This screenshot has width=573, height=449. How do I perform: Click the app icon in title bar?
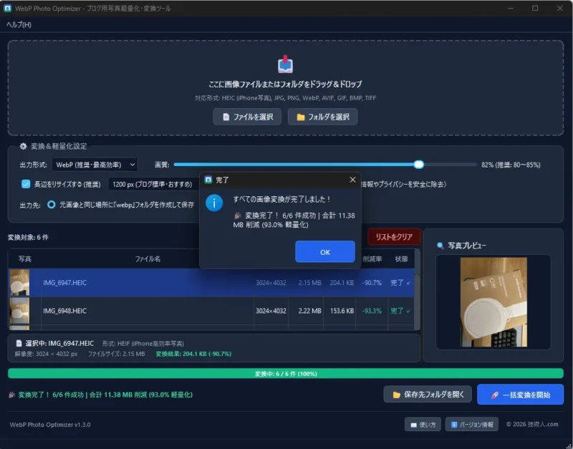(x=7, y=8)
